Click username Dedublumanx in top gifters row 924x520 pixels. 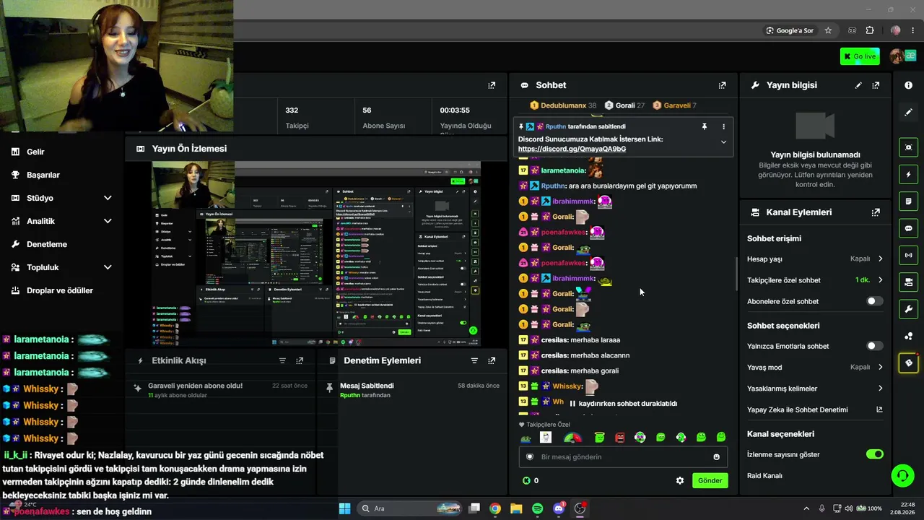coord(563,105)
